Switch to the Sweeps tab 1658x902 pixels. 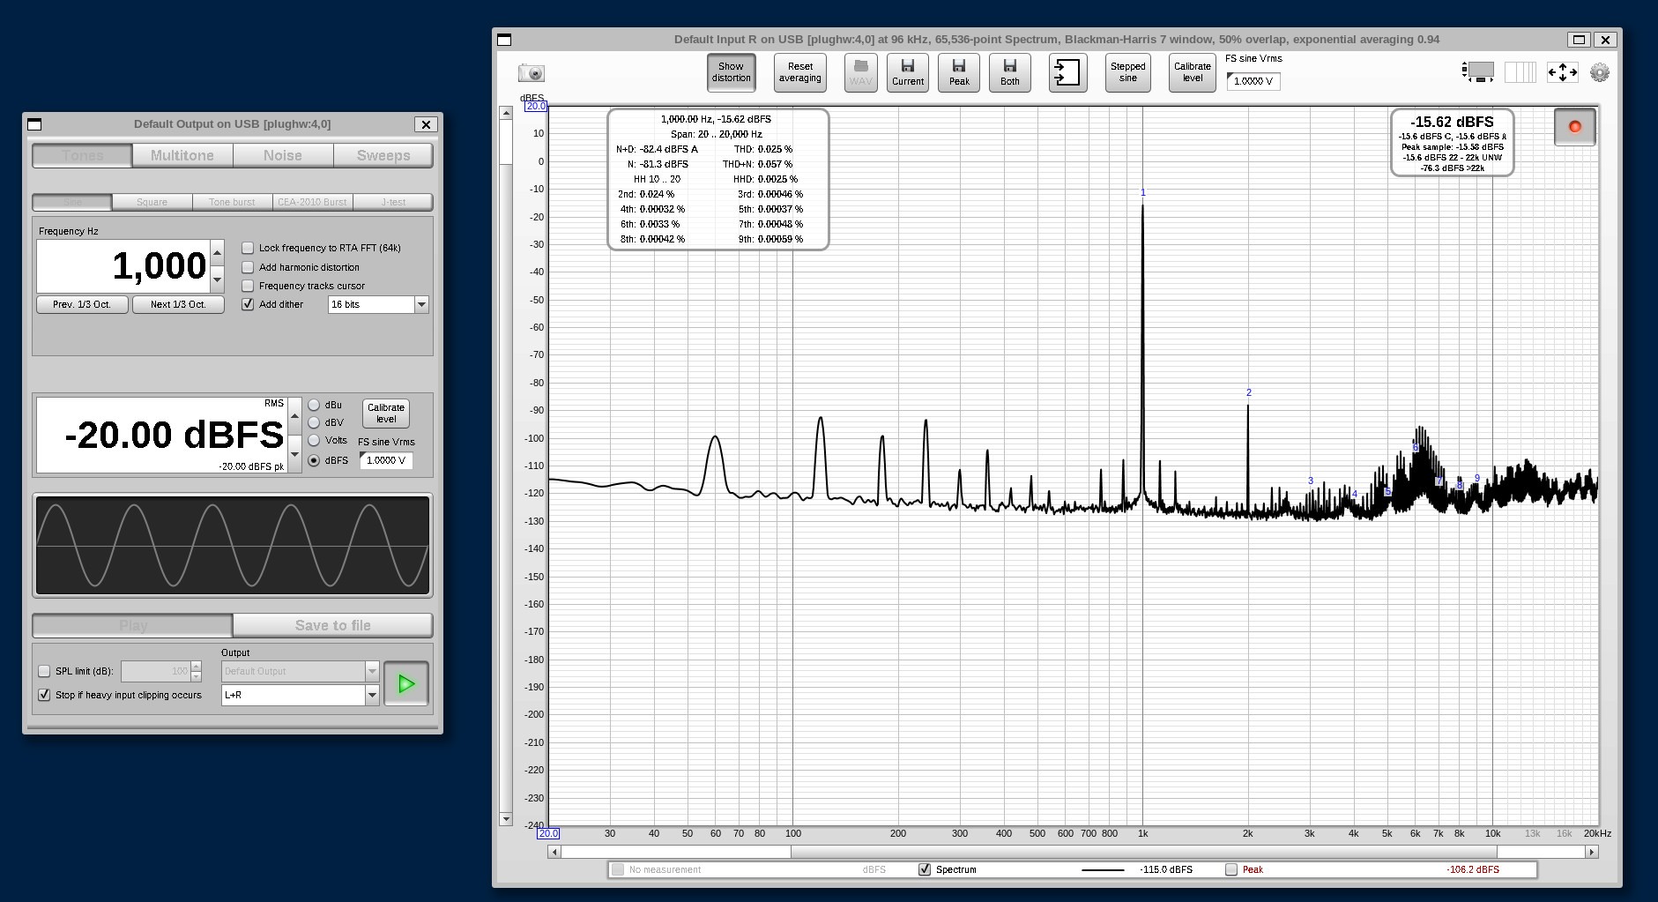click(x=383, y=155)
